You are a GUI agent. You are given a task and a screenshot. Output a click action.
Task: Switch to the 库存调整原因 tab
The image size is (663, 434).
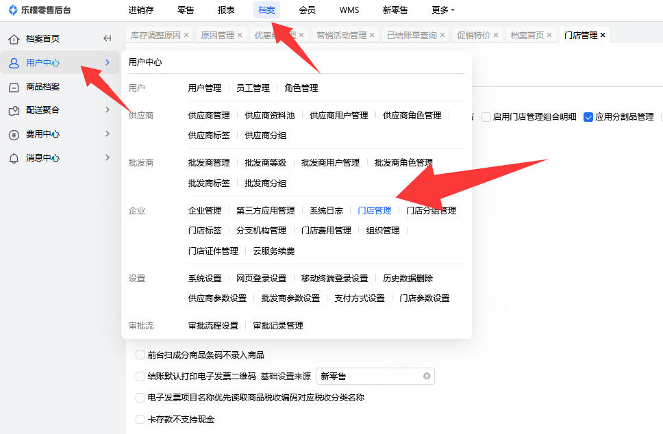pyautogui.click(x=155, y=35)
